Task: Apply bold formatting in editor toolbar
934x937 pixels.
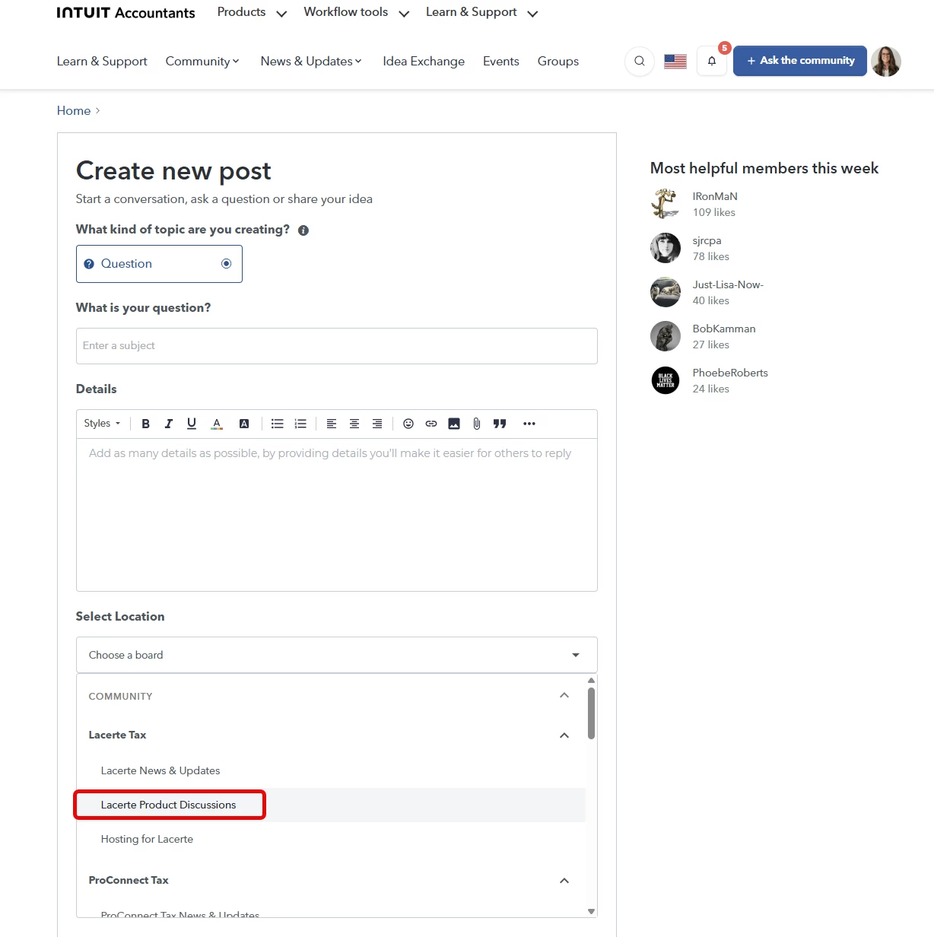Action: (145, 424)
